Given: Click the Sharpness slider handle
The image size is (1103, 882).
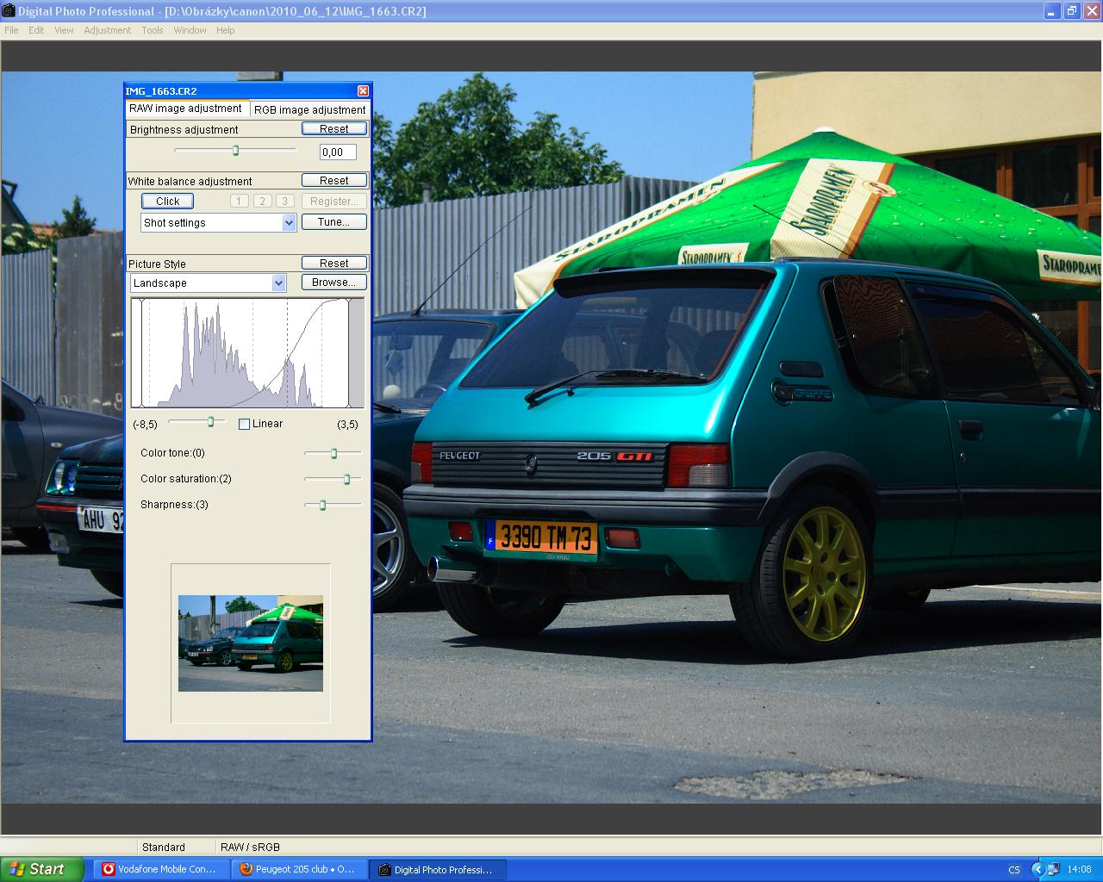Looking at the screenshot, I should [x=322, y=505].
